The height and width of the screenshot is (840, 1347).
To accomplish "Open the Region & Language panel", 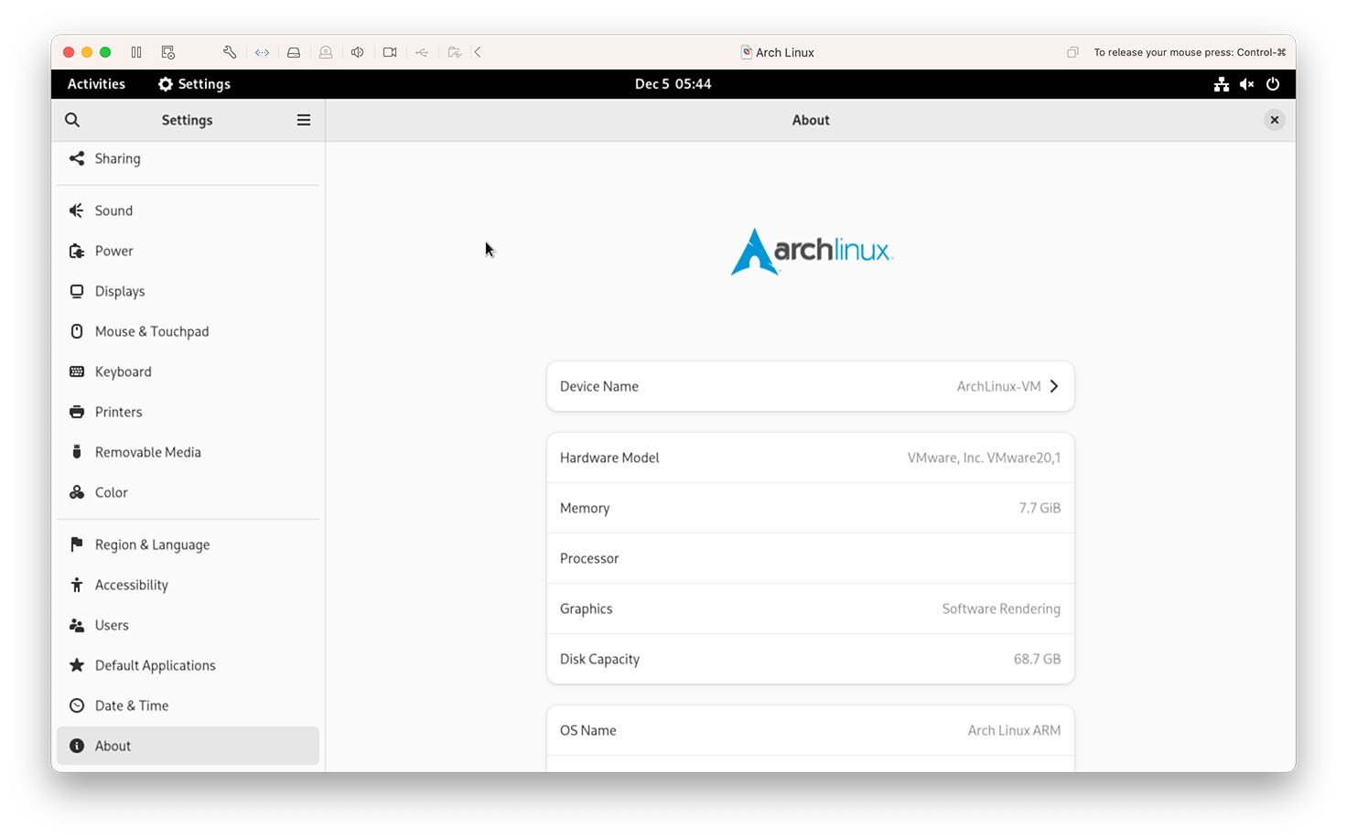I will pyautogui.click(x=188, y=544).
